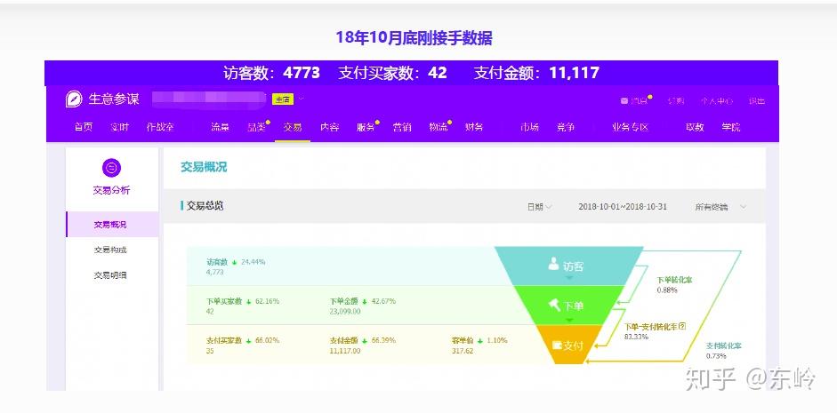
Task: Click the down arrow next to 支付金额
Action: pyautogui.click(x=365, y=341)
